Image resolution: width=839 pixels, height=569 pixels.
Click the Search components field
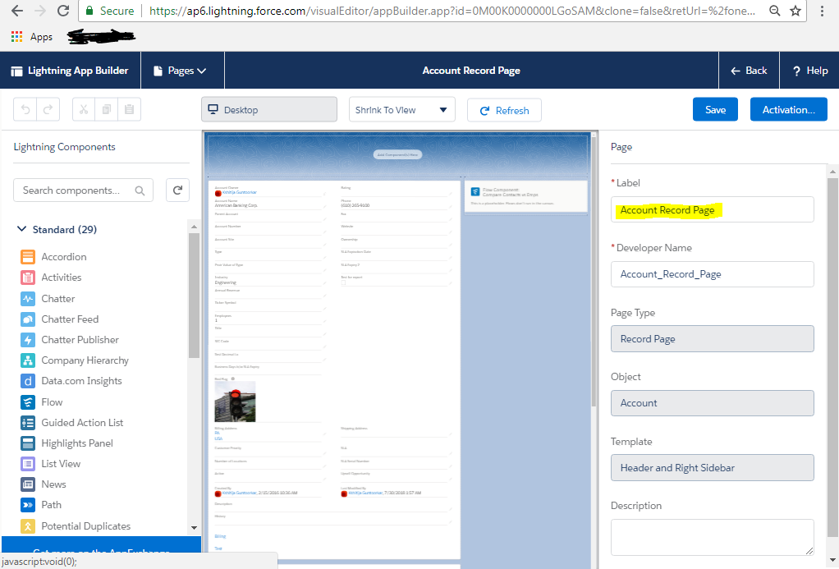[76, 190]
